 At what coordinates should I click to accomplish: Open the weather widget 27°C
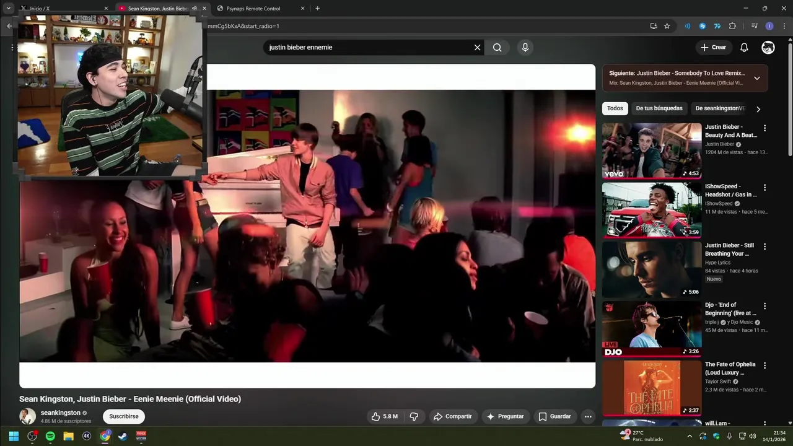641,436
